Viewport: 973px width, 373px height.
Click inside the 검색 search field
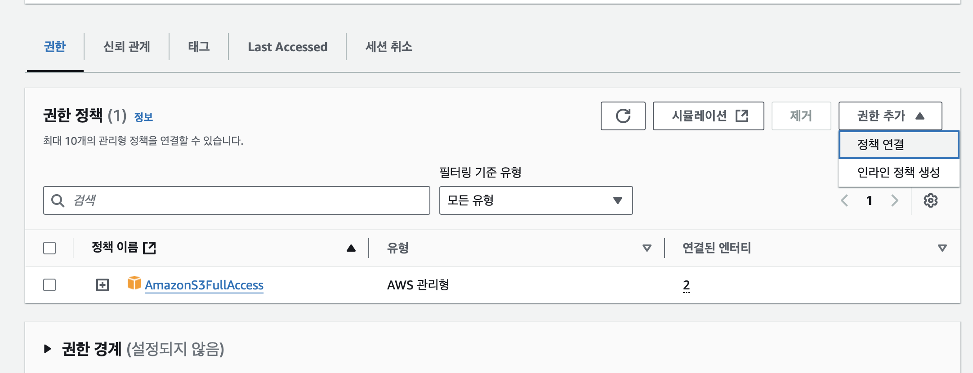click(225, 200)
